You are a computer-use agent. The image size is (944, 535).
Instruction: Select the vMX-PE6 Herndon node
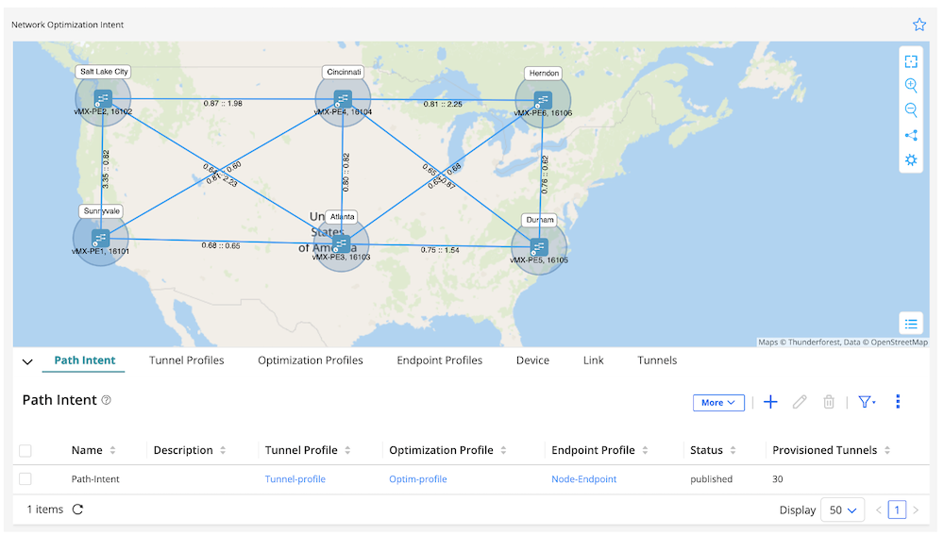coord(543,100)
